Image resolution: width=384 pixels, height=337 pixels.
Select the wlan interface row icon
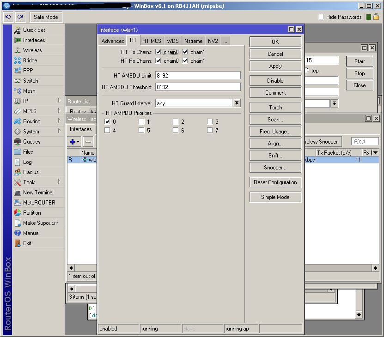point(85,160)
